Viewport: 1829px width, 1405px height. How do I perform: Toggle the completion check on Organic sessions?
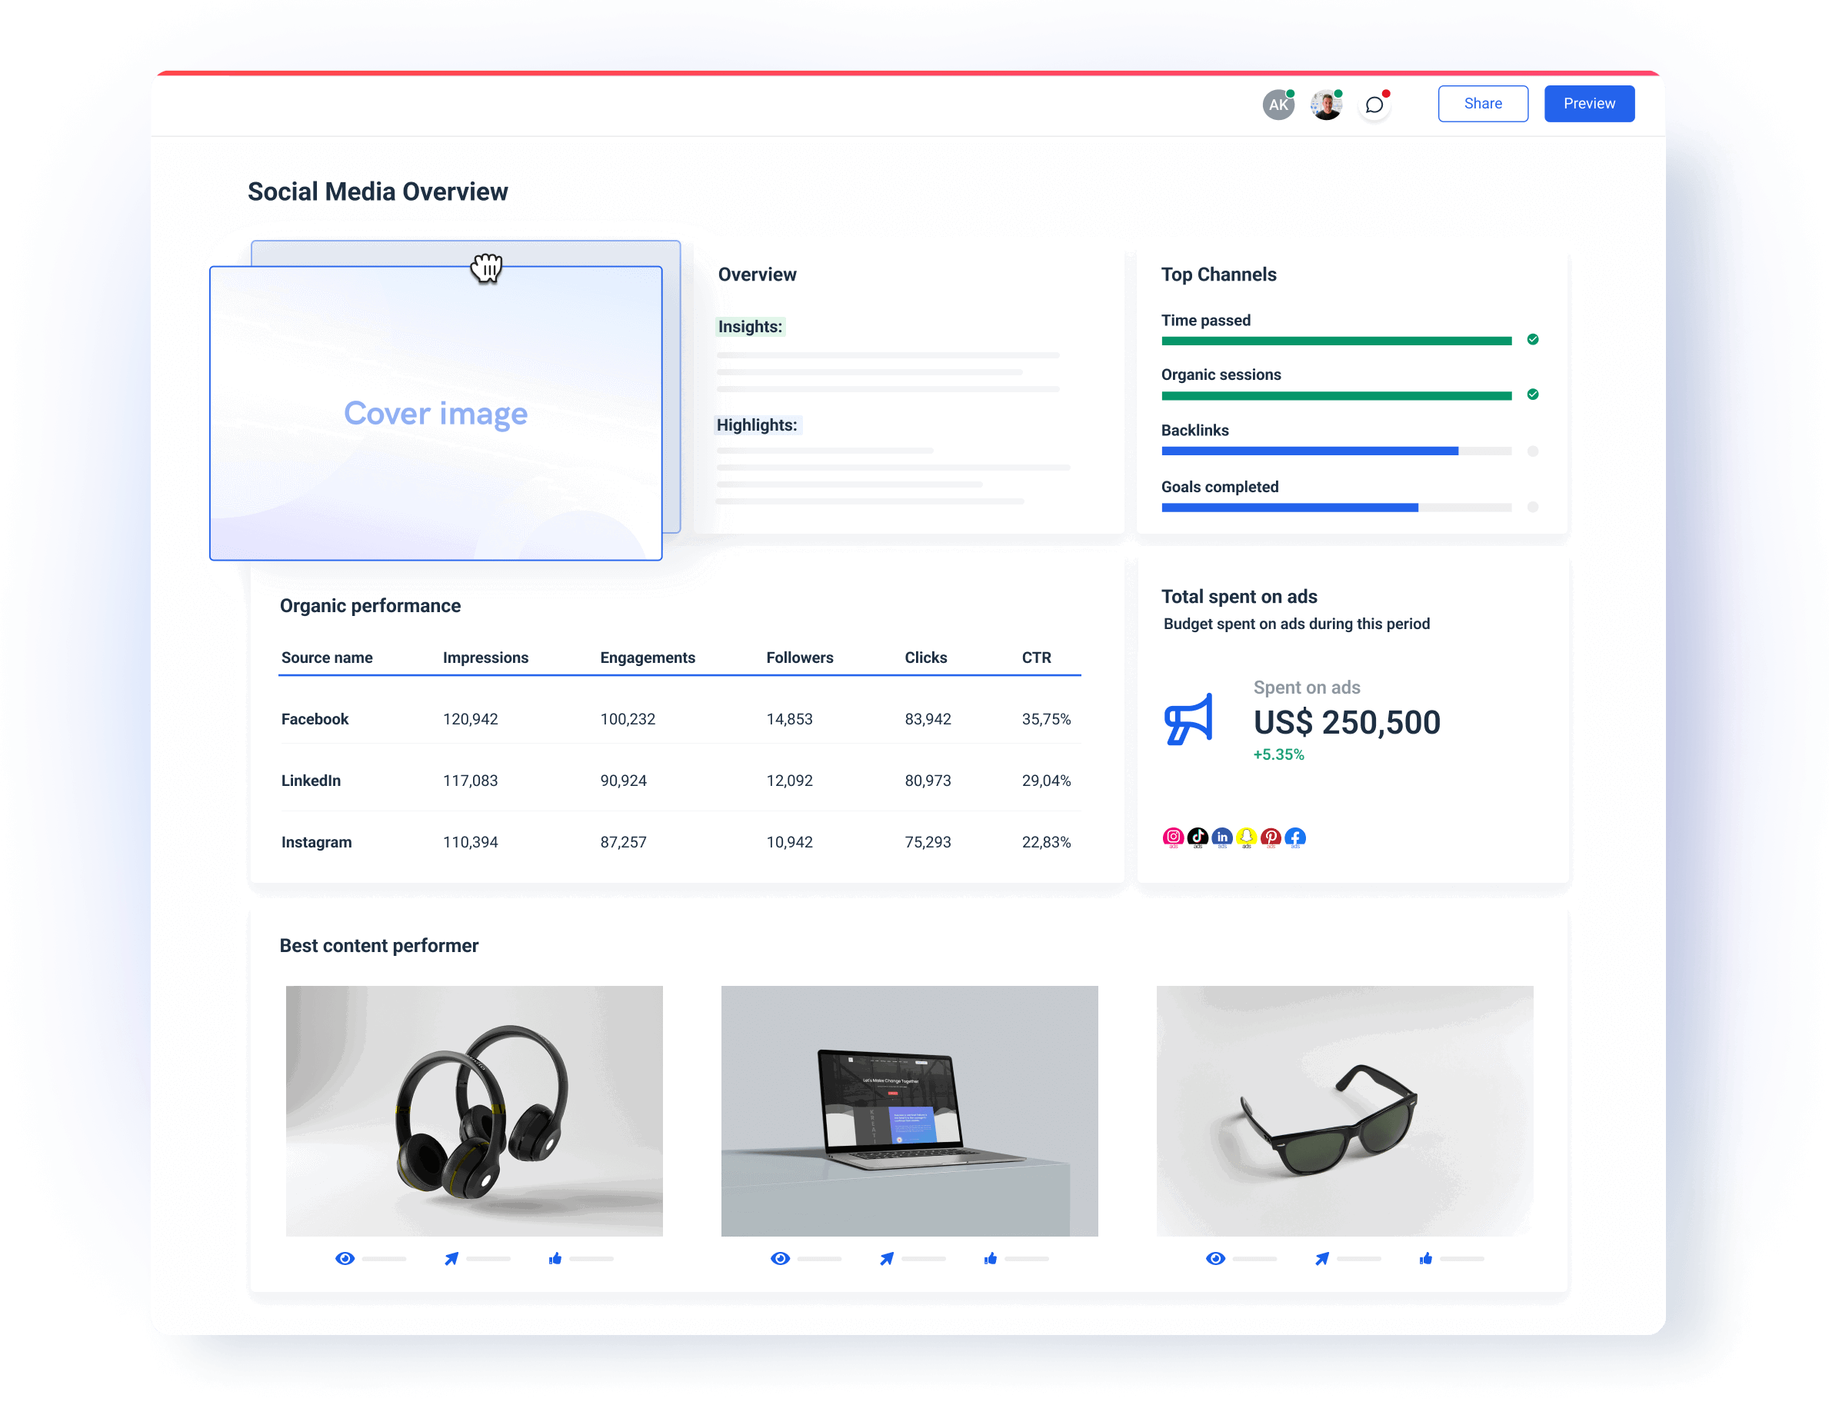tap(1532, 394)
